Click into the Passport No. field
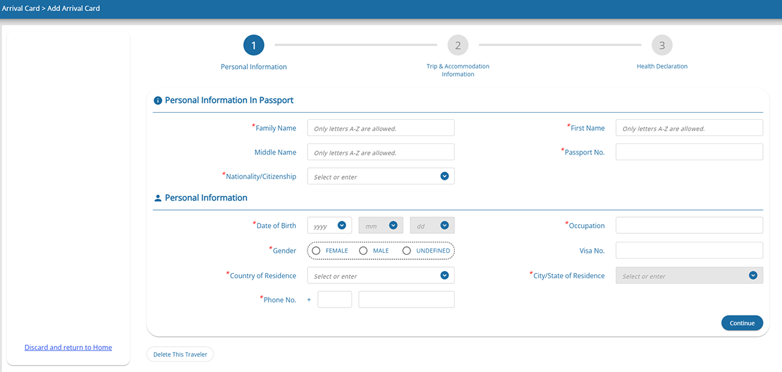The width and height of the screenshot is (782, 372). [x=689, y=152]
